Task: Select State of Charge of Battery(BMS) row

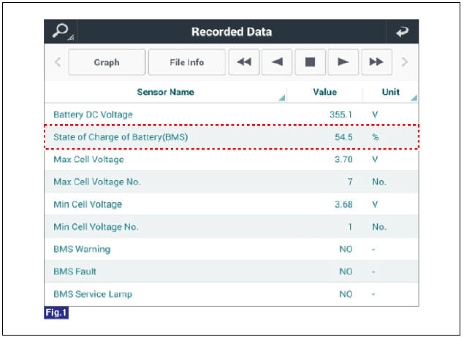Action: tap(232, 137)
